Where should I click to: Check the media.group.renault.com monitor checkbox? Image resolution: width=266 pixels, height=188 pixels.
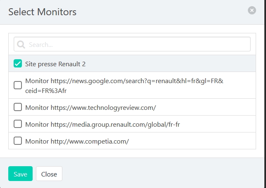click(x=18, y=124)
